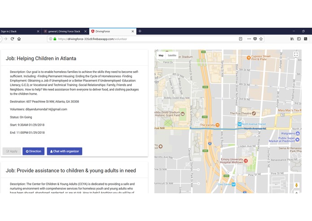
Task: Click the green secure padlock icon
Action: tap(55, 39)
